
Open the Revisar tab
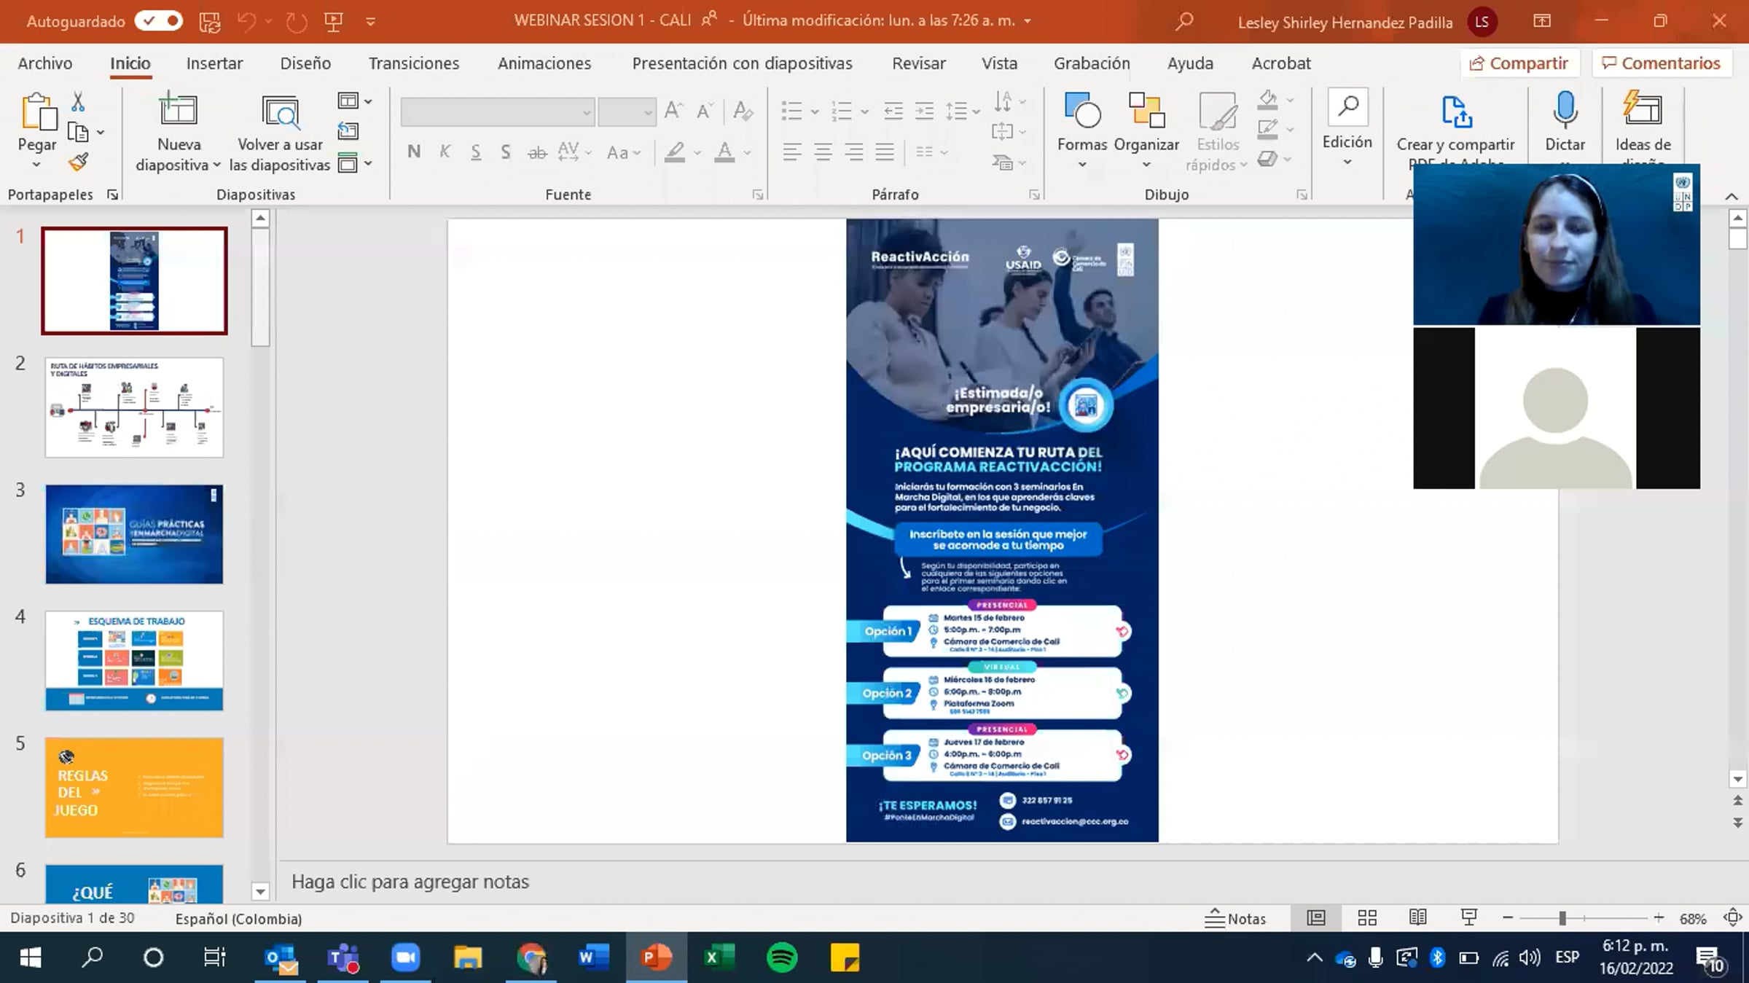click(919, 63)
